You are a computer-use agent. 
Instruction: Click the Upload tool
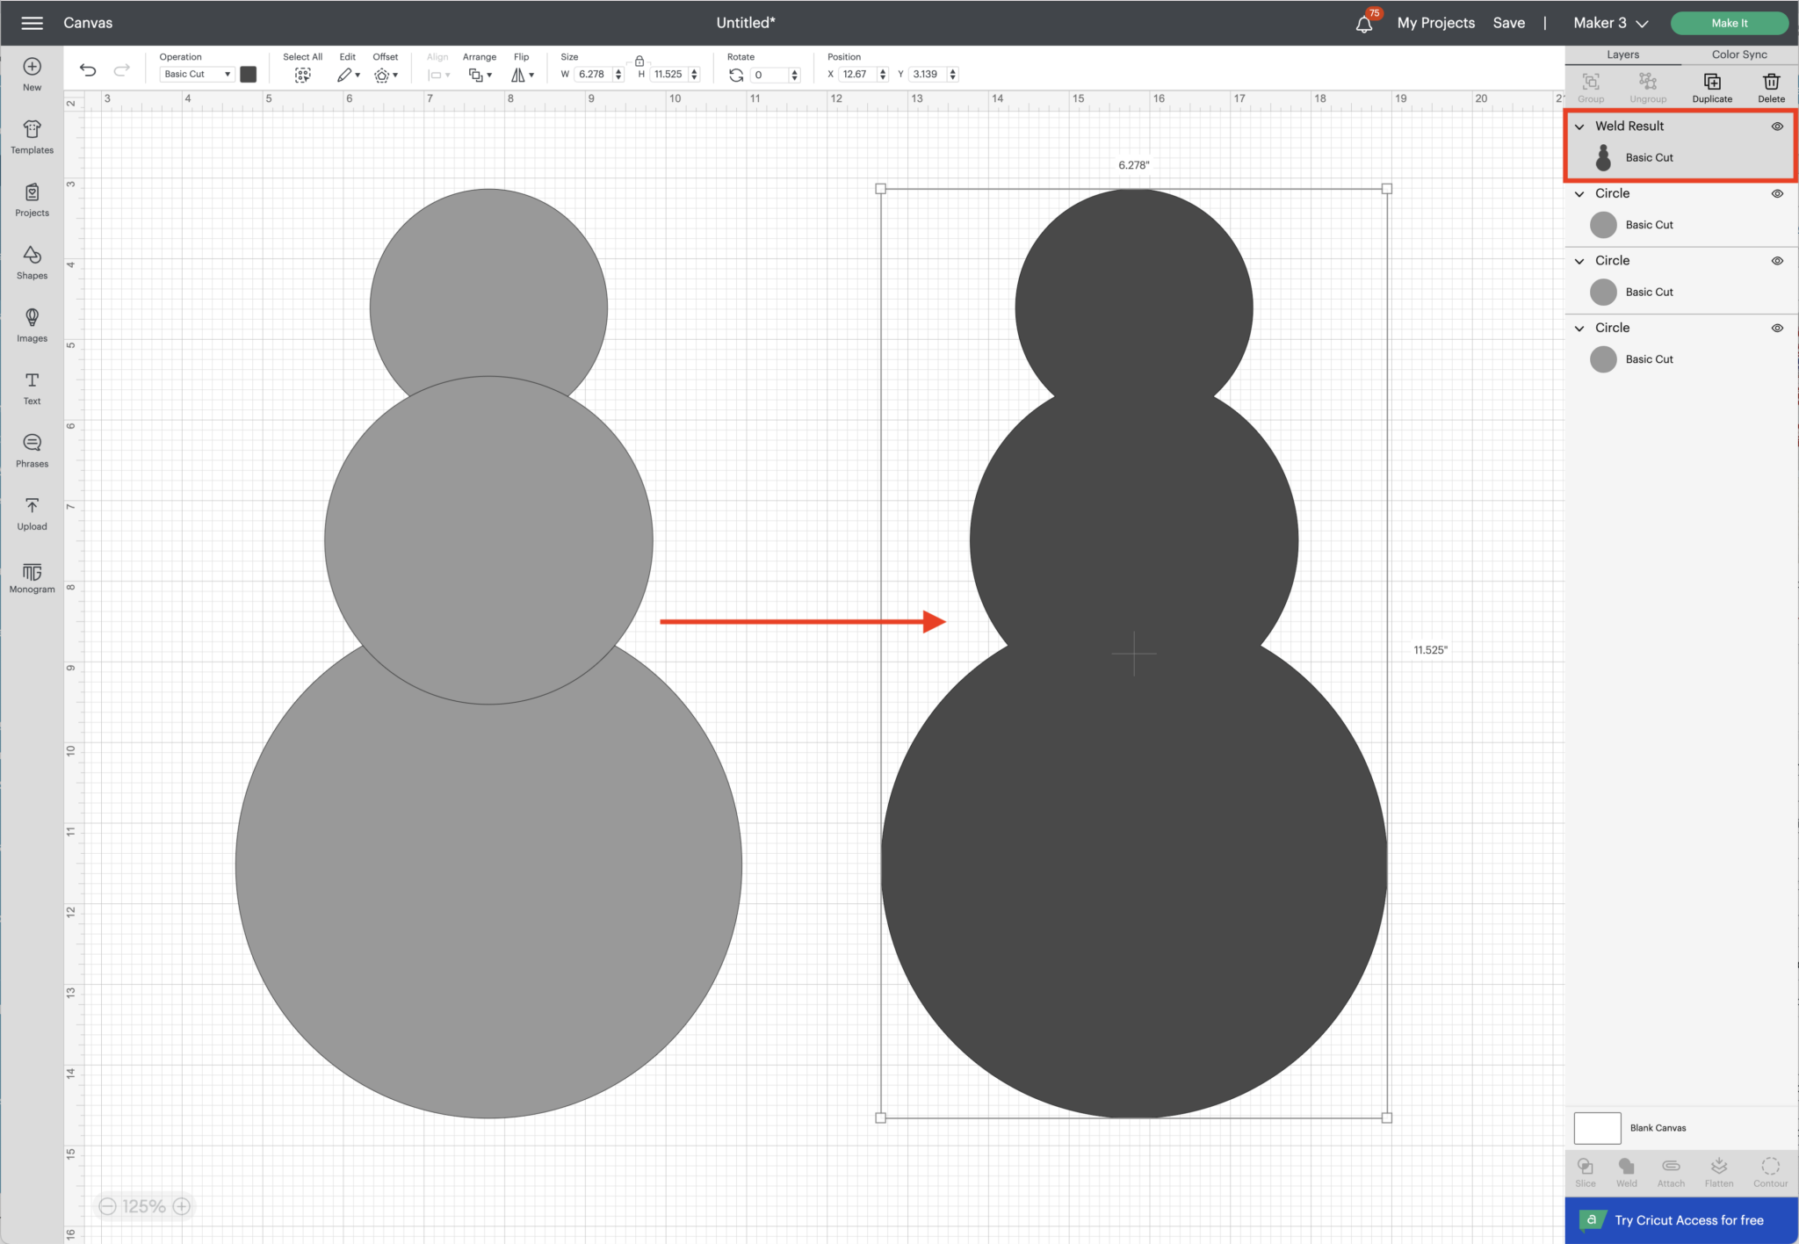[32, 513]
